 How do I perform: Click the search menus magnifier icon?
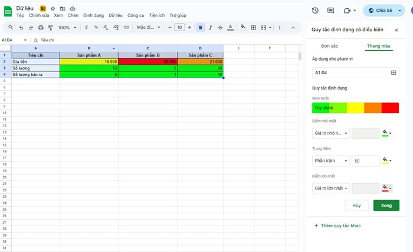pos(11,27)
